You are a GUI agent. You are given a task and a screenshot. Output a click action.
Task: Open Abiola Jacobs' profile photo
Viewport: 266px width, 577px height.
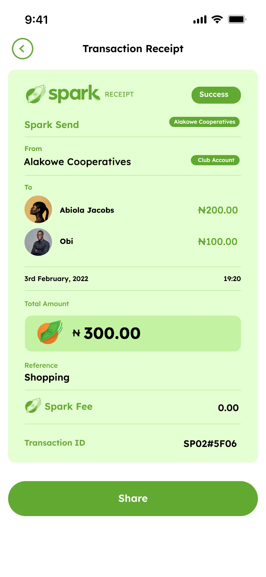[x=38, y=209]
